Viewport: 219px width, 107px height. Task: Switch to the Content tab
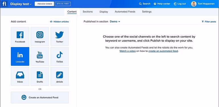72,12
